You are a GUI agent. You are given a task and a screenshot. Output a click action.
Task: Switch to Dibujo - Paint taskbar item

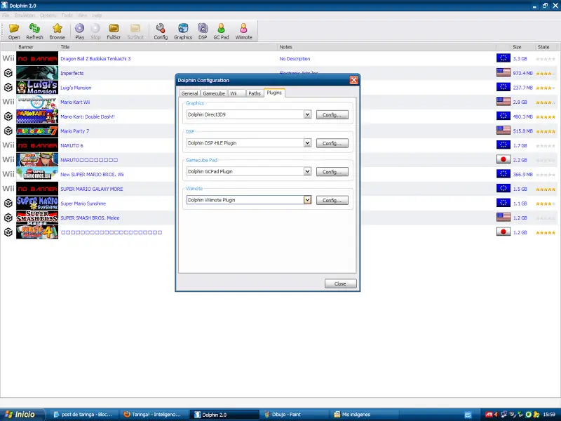294,414
